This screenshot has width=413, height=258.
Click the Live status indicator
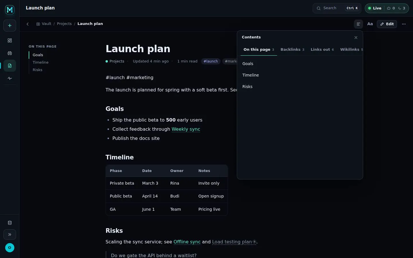pos(375,8)
